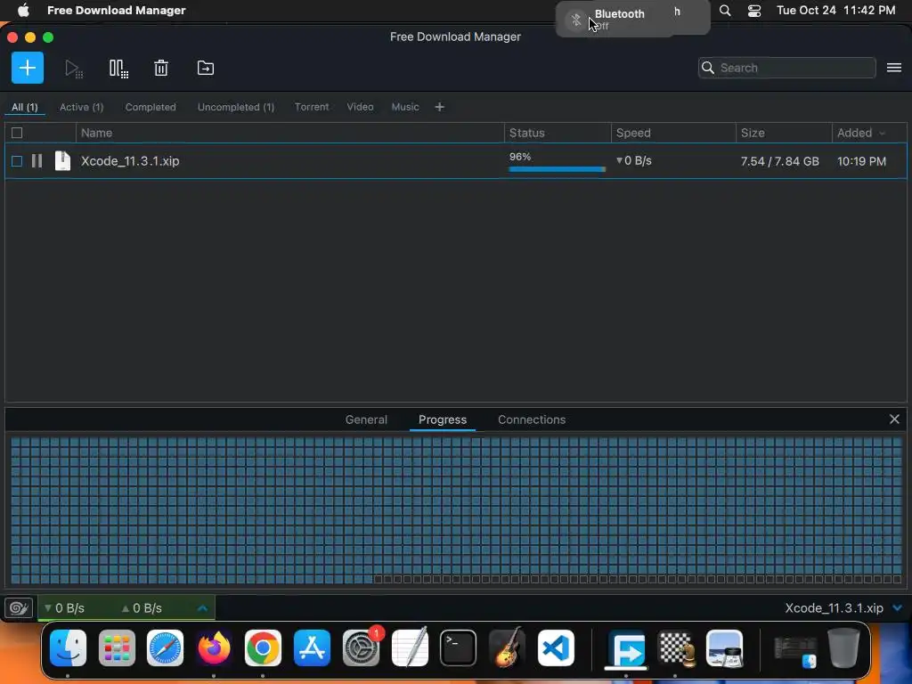This screenshot has width=912, height=684.
Task: Open System Preferences from the dock
Action: 362,648
